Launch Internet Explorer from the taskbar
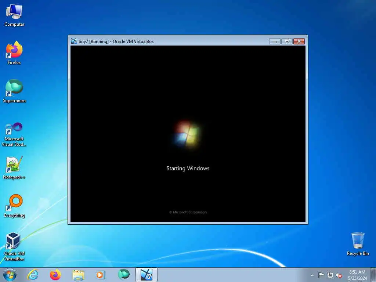This screenshot has height=282, width=376. pos(33,275)
